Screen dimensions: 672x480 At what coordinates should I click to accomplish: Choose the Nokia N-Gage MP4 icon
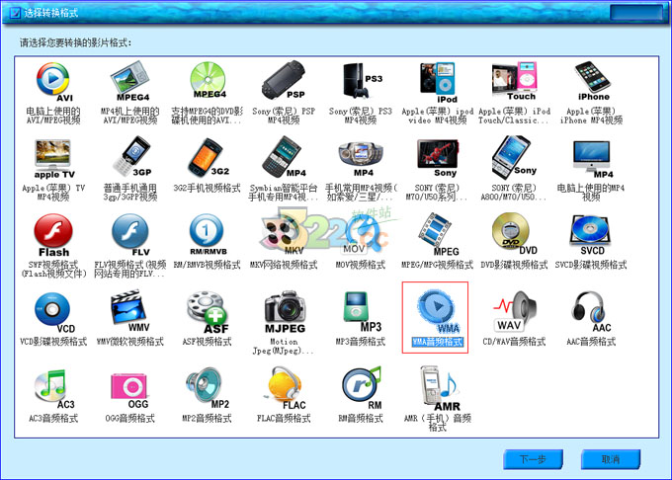(x=361, y=159)
